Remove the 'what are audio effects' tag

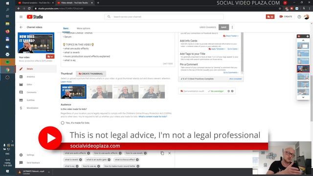coord(89,153)
